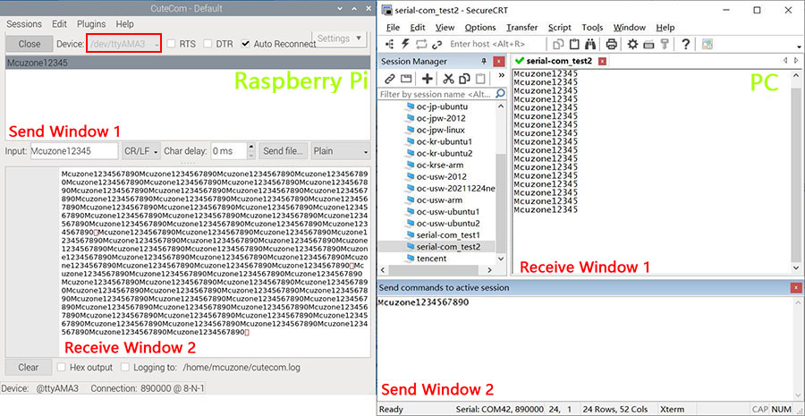Select oc-usw-ubuntu1 session
Viewport: 805px width, 416px height.
(448, 211)
